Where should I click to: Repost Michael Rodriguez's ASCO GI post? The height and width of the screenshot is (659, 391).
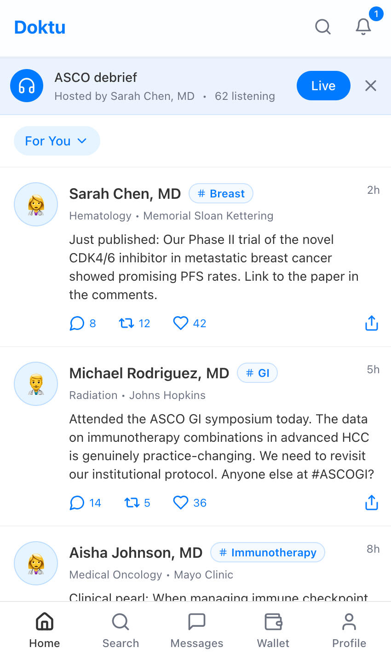coord(138,503)
